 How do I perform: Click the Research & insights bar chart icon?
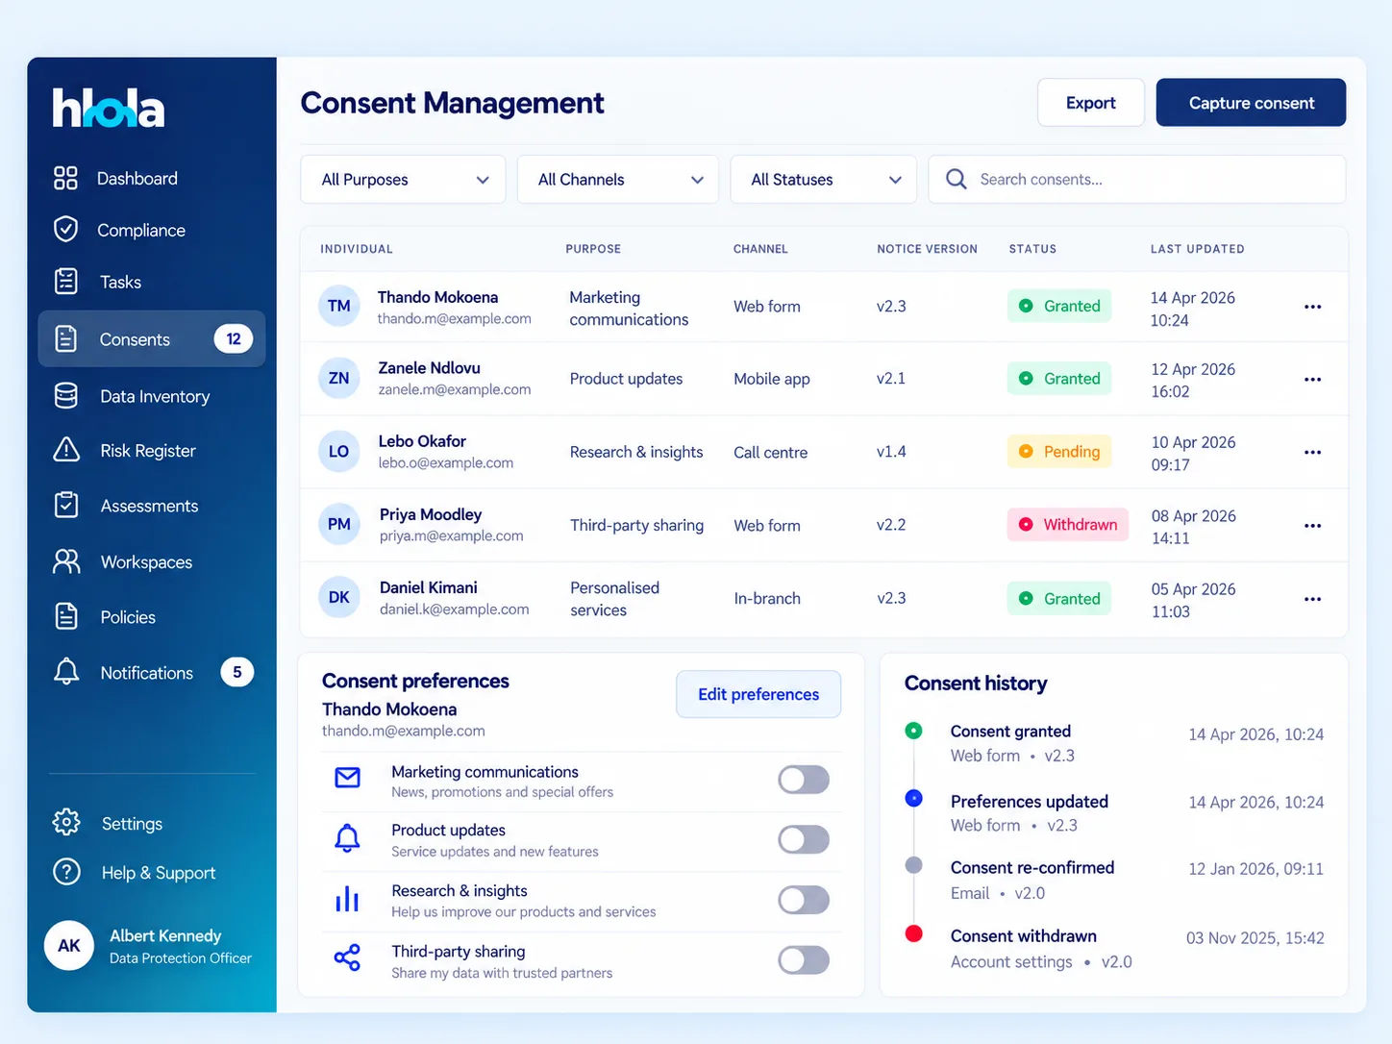[x=347, y=899]
